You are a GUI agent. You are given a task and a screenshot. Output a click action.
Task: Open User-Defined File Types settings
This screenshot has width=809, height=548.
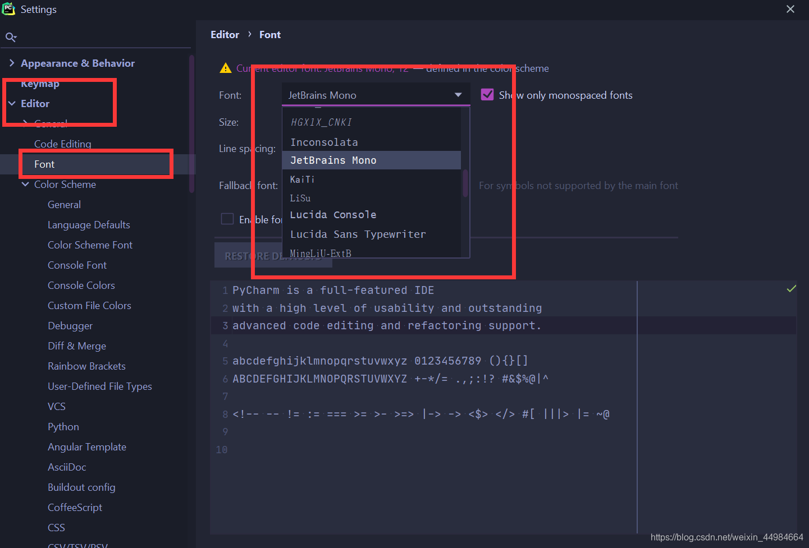(x=100, y=386)
